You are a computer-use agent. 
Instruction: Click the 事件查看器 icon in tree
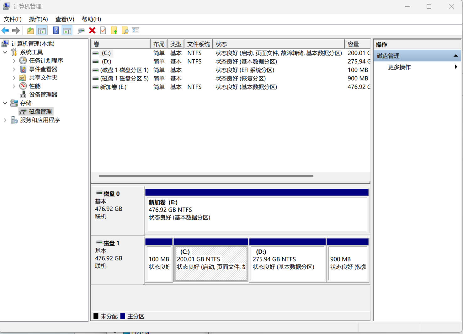(23, 69)
